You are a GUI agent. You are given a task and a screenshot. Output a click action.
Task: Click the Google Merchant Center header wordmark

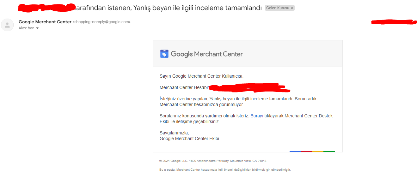pos(207,54)
